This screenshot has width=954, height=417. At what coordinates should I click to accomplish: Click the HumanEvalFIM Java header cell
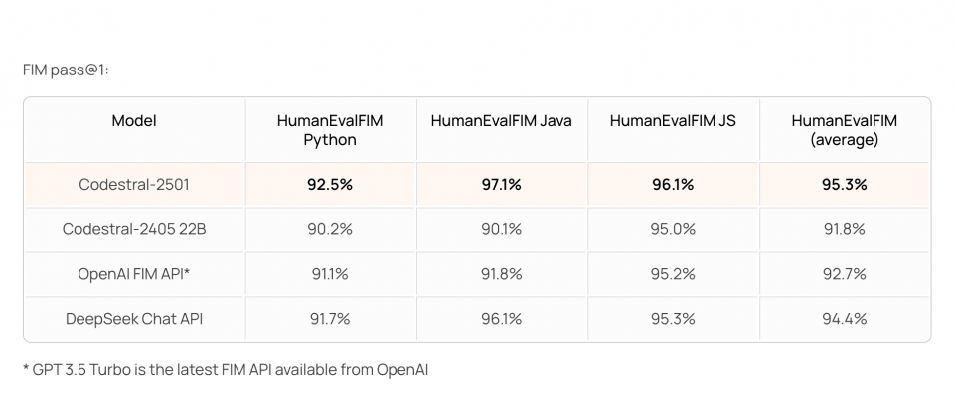pos(501,130)
